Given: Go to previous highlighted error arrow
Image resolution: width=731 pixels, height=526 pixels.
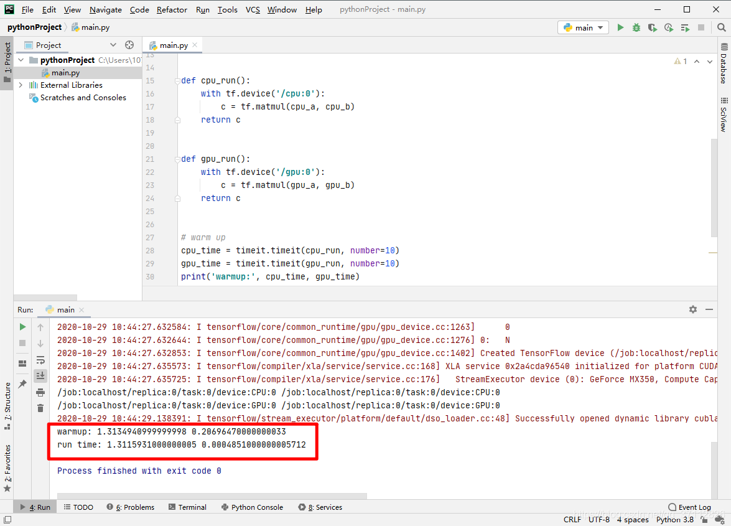Looking at the screenshot, I should pos(697,61).
